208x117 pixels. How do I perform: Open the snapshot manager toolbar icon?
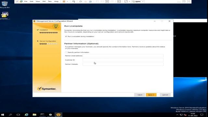point(90,1)
